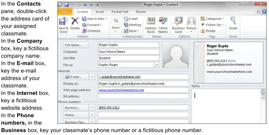Schedule a Meeting with the contact
Screen dimensions: 269x135
[x=132, y=25]
